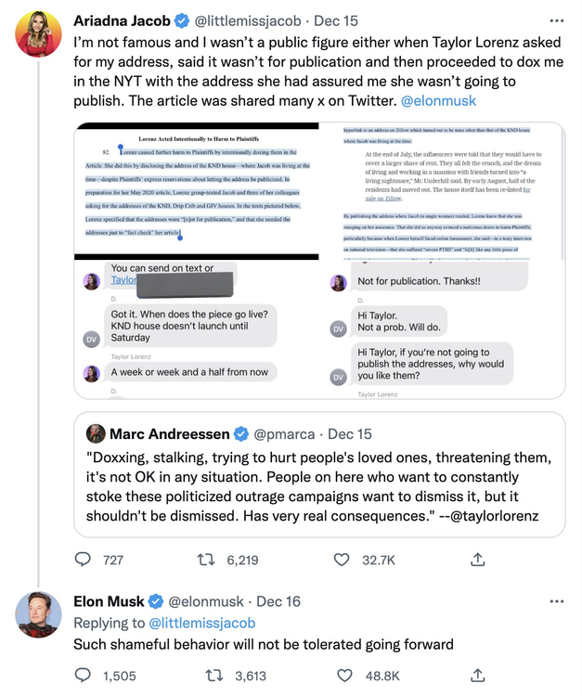Open more options on Ariadna Jacob's tweet

556,19
